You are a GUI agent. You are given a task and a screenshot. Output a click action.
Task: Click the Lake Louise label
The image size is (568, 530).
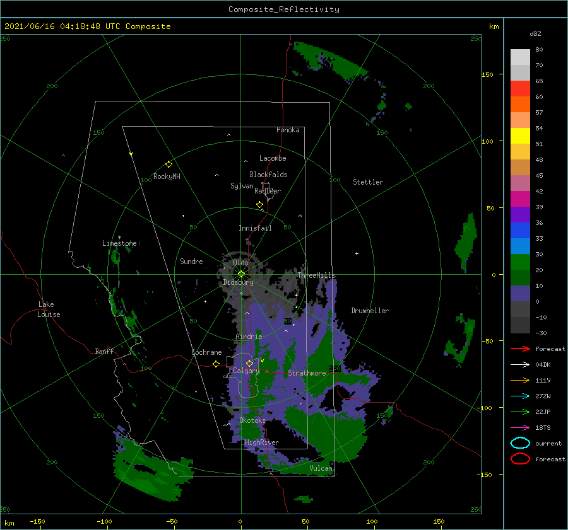pos(49,309)
